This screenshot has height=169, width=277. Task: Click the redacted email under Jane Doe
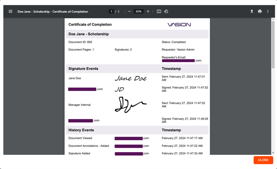click(86, 89)
